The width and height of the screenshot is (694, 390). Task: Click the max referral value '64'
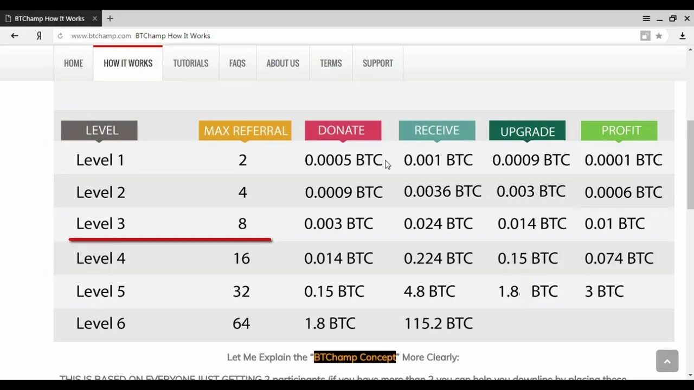(241, 323)
